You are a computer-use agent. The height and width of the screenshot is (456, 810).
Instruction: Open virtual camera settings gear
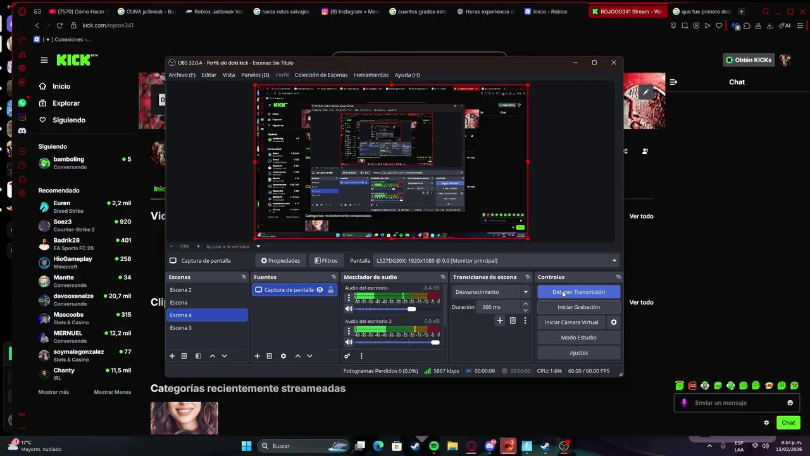[x=613, y=322]
